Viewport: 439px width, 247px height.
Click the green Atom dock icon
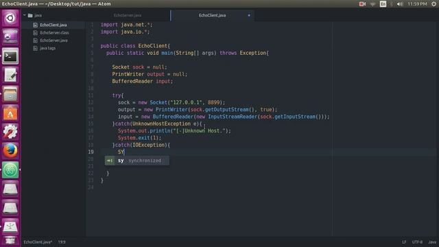click(10, 169)
